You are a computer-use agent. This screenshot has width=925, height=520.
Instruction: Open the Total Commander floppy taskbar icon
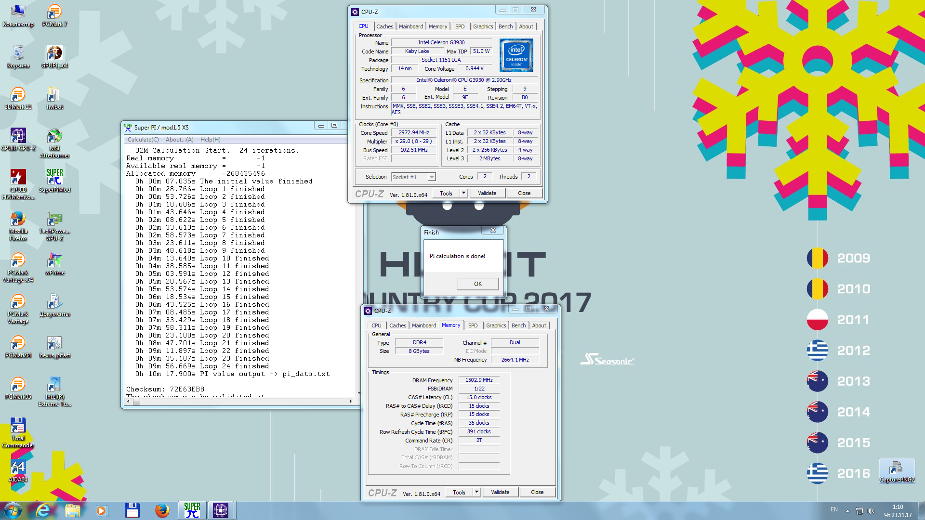coord(132,510)
